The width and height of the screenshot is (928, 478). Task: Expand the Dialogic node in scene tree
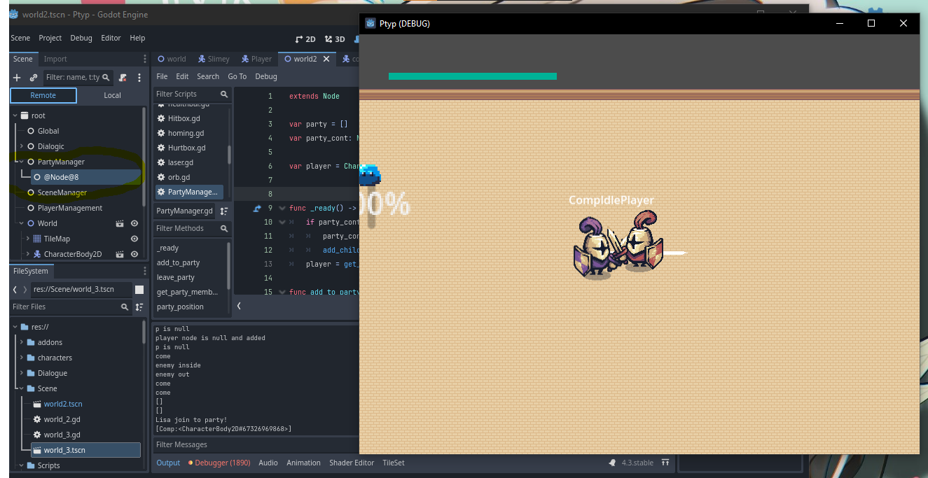22,146
